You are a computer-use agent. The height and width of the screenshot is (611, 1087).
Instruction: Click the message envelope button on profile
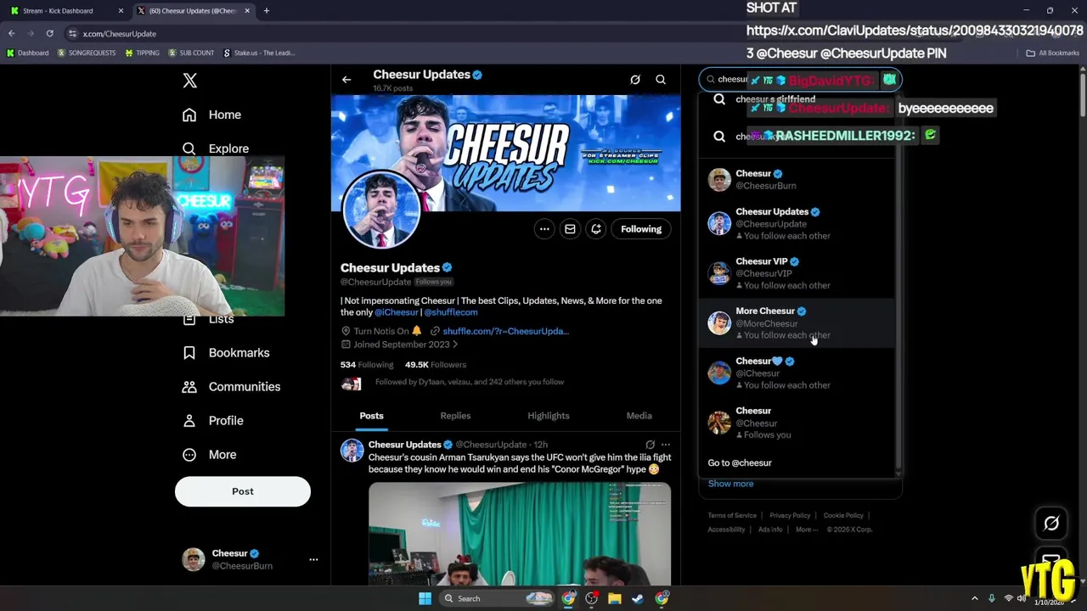coord(570,229)
